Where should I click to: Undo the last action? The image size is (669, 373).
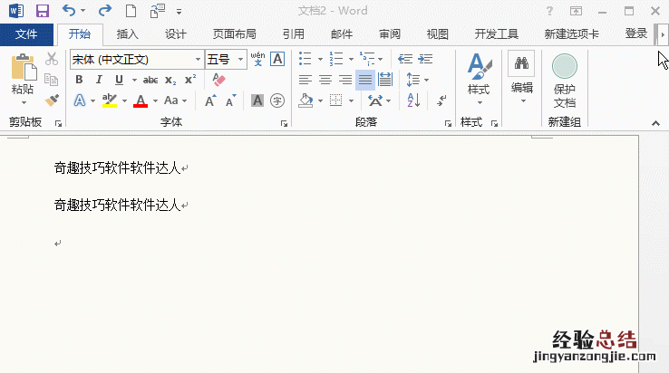tap(69, 10)
